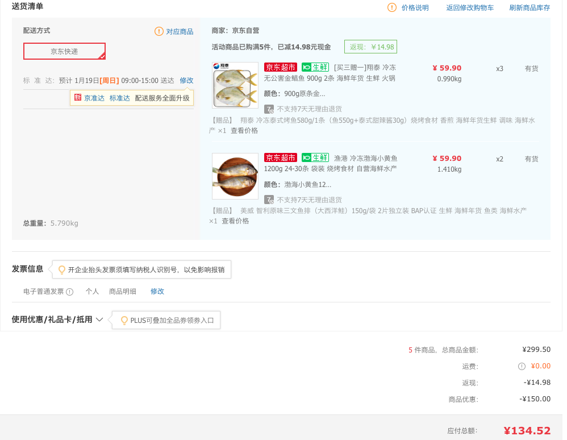
Task: Click the 价格说明 warning icon
Action: click(x=392, y=7)
